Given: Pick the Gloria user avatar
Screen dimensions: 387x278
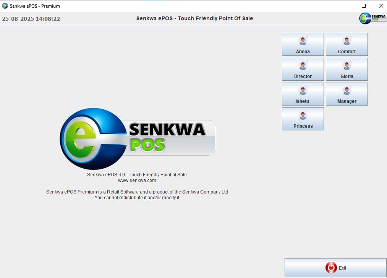Looking at the screenshot, I should [347, 66].
